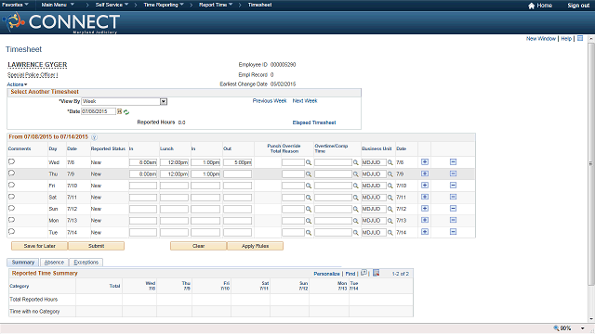
Task: Switch to the Absence tab
Action: [54, 262]
